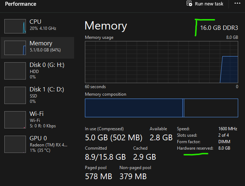The image size is (245, 186).
Task: Click the Performance page heading
Action: coord(21,4)
